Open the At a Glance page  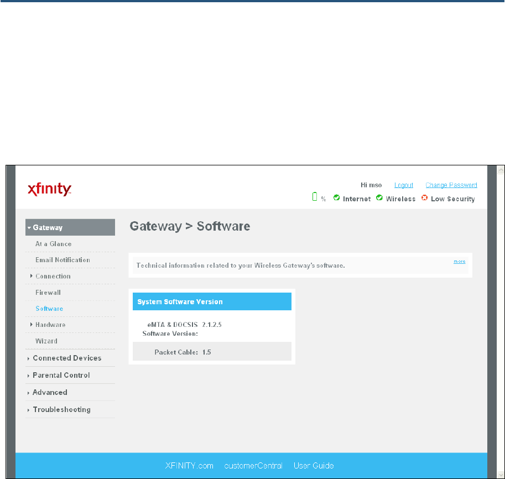tap(54, 244)
